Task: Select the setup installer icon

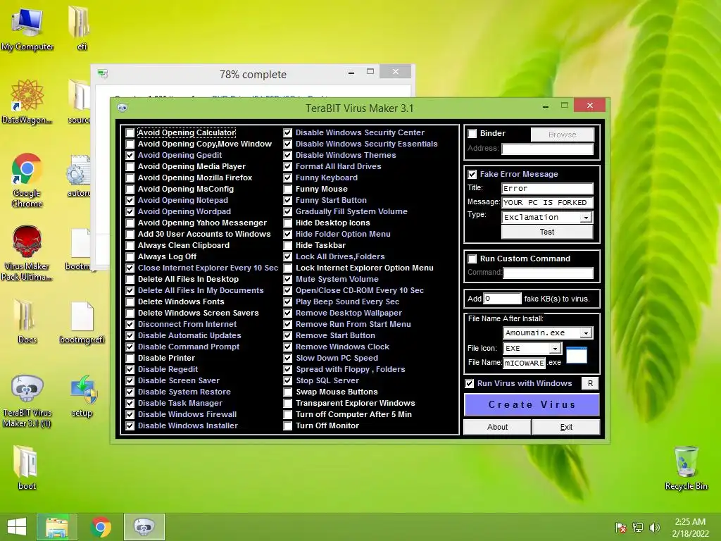Action: (x=82, y=396)
